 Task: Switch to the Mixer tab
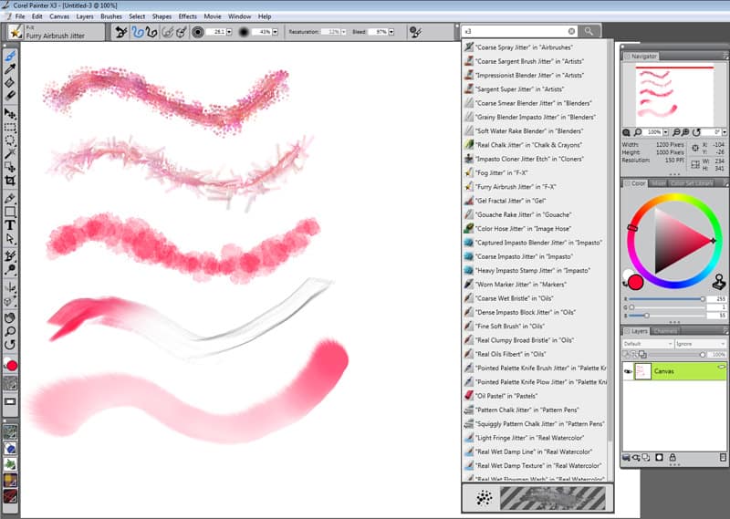[658, 183]
